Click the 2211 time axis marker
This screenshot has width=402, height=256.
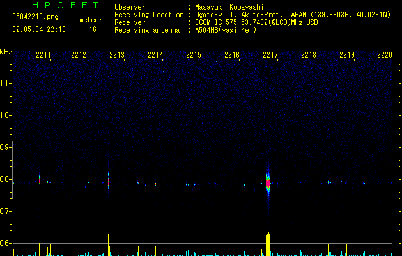click(43, 55)
